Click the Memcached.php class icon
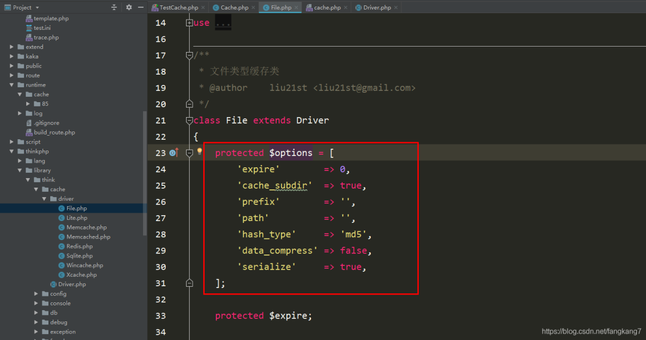 [x=62, y=237]
